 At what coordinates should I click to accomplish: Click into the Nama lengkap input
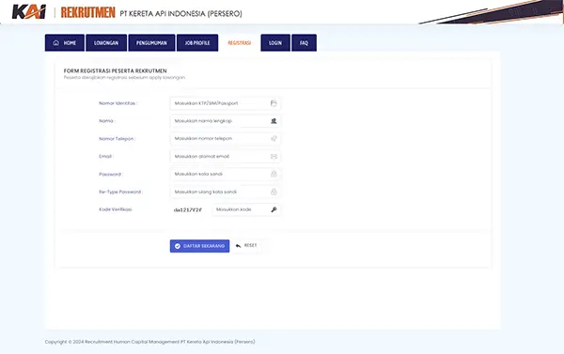click(226, 121)
